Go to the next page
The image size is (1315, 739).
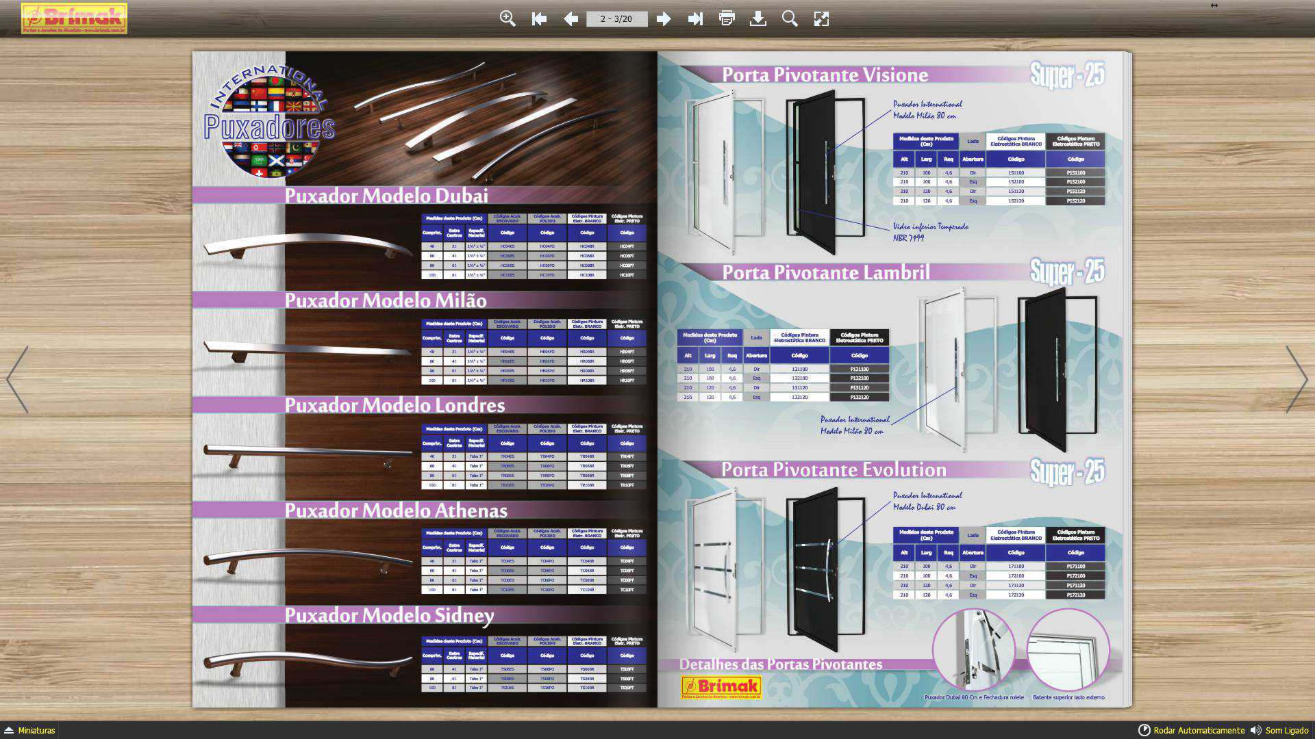click(x=663, y=18)
